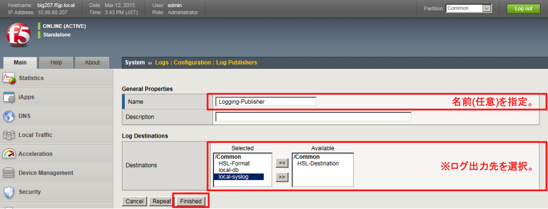Click the Device Management menu label

click(46, 172)
